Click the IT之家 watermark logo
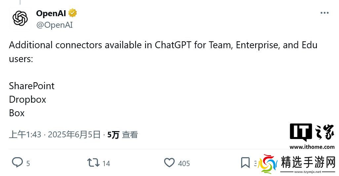The image size is (339, 176). tap(312, 133)
